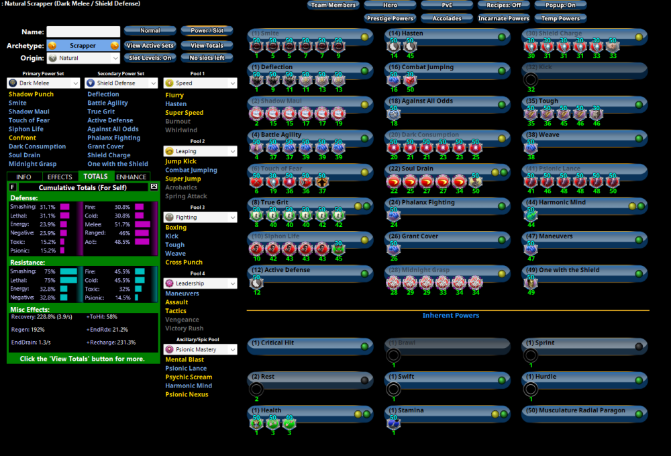Switch to the EFFECTS tab
The height and width of the screenshot is (456, 671).
coord(60,177)
